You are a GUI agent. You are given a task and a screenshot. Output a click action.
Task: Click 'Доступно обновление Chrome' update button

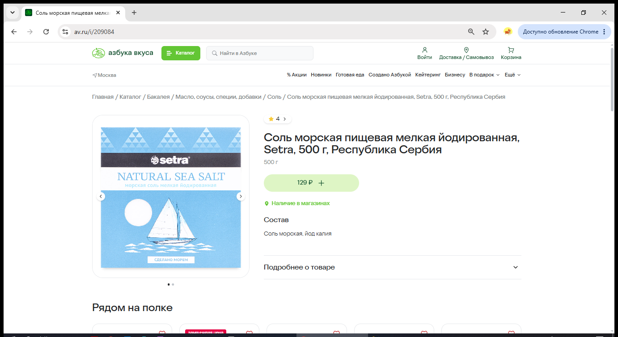pyautogui.click(x=560, y=32)
